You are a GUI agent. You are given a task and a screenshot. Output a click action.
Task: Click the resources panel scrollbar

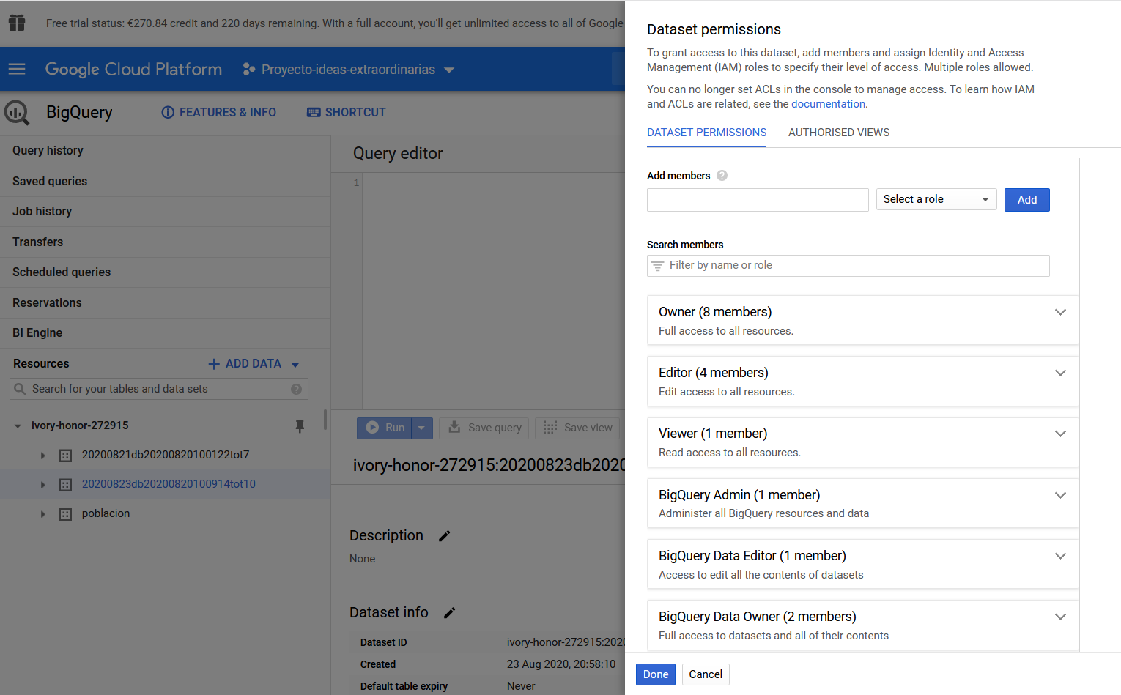tap(325, 420)
